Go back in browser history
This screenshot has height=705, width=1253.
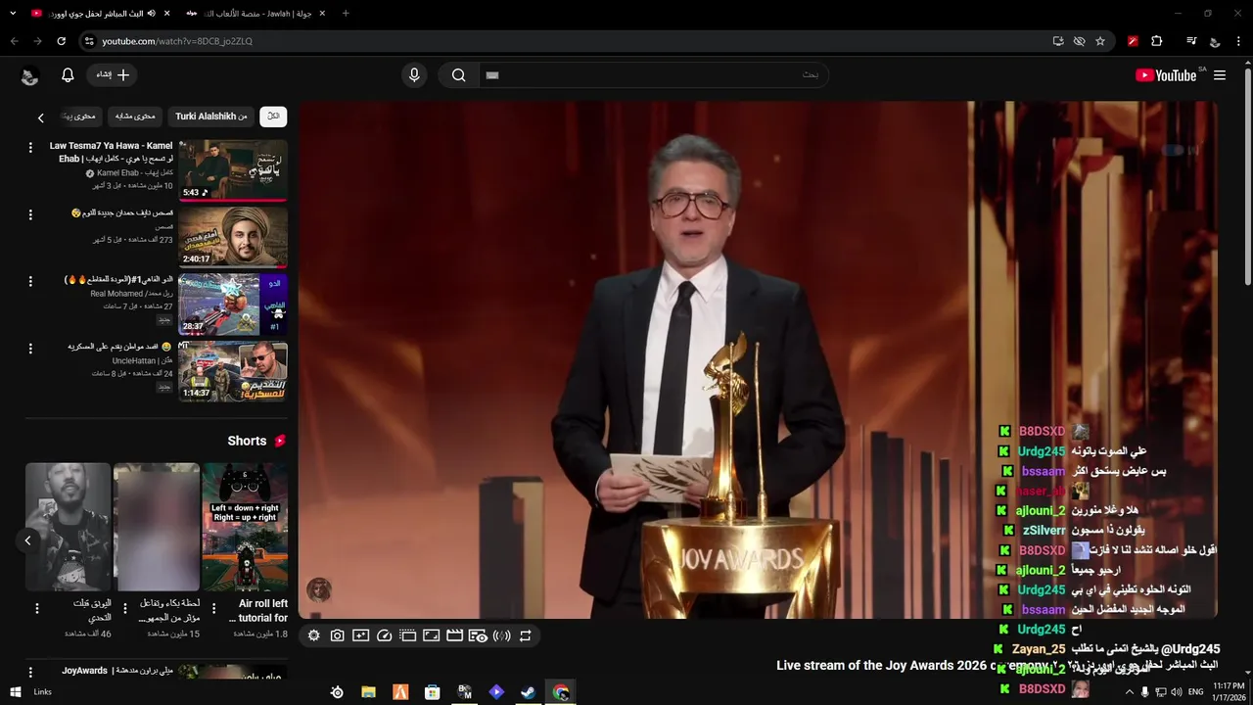click(14, 41)
